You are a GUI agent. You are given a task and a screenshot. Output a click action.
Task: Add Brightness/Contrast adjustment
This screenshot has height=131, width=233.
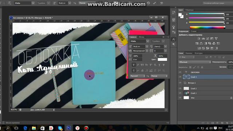(199, 39)
